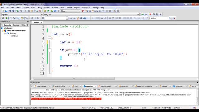The width and height of the screenshot is (199, 112).
Task: Click the Undo icon
Action: (x=17, y=11)
